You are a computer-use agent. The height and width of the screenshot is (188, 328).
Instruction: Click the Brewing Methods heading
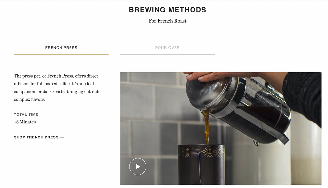168,10
